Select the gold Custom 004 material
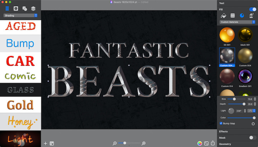The image size is (258, 147). [245, 55]
